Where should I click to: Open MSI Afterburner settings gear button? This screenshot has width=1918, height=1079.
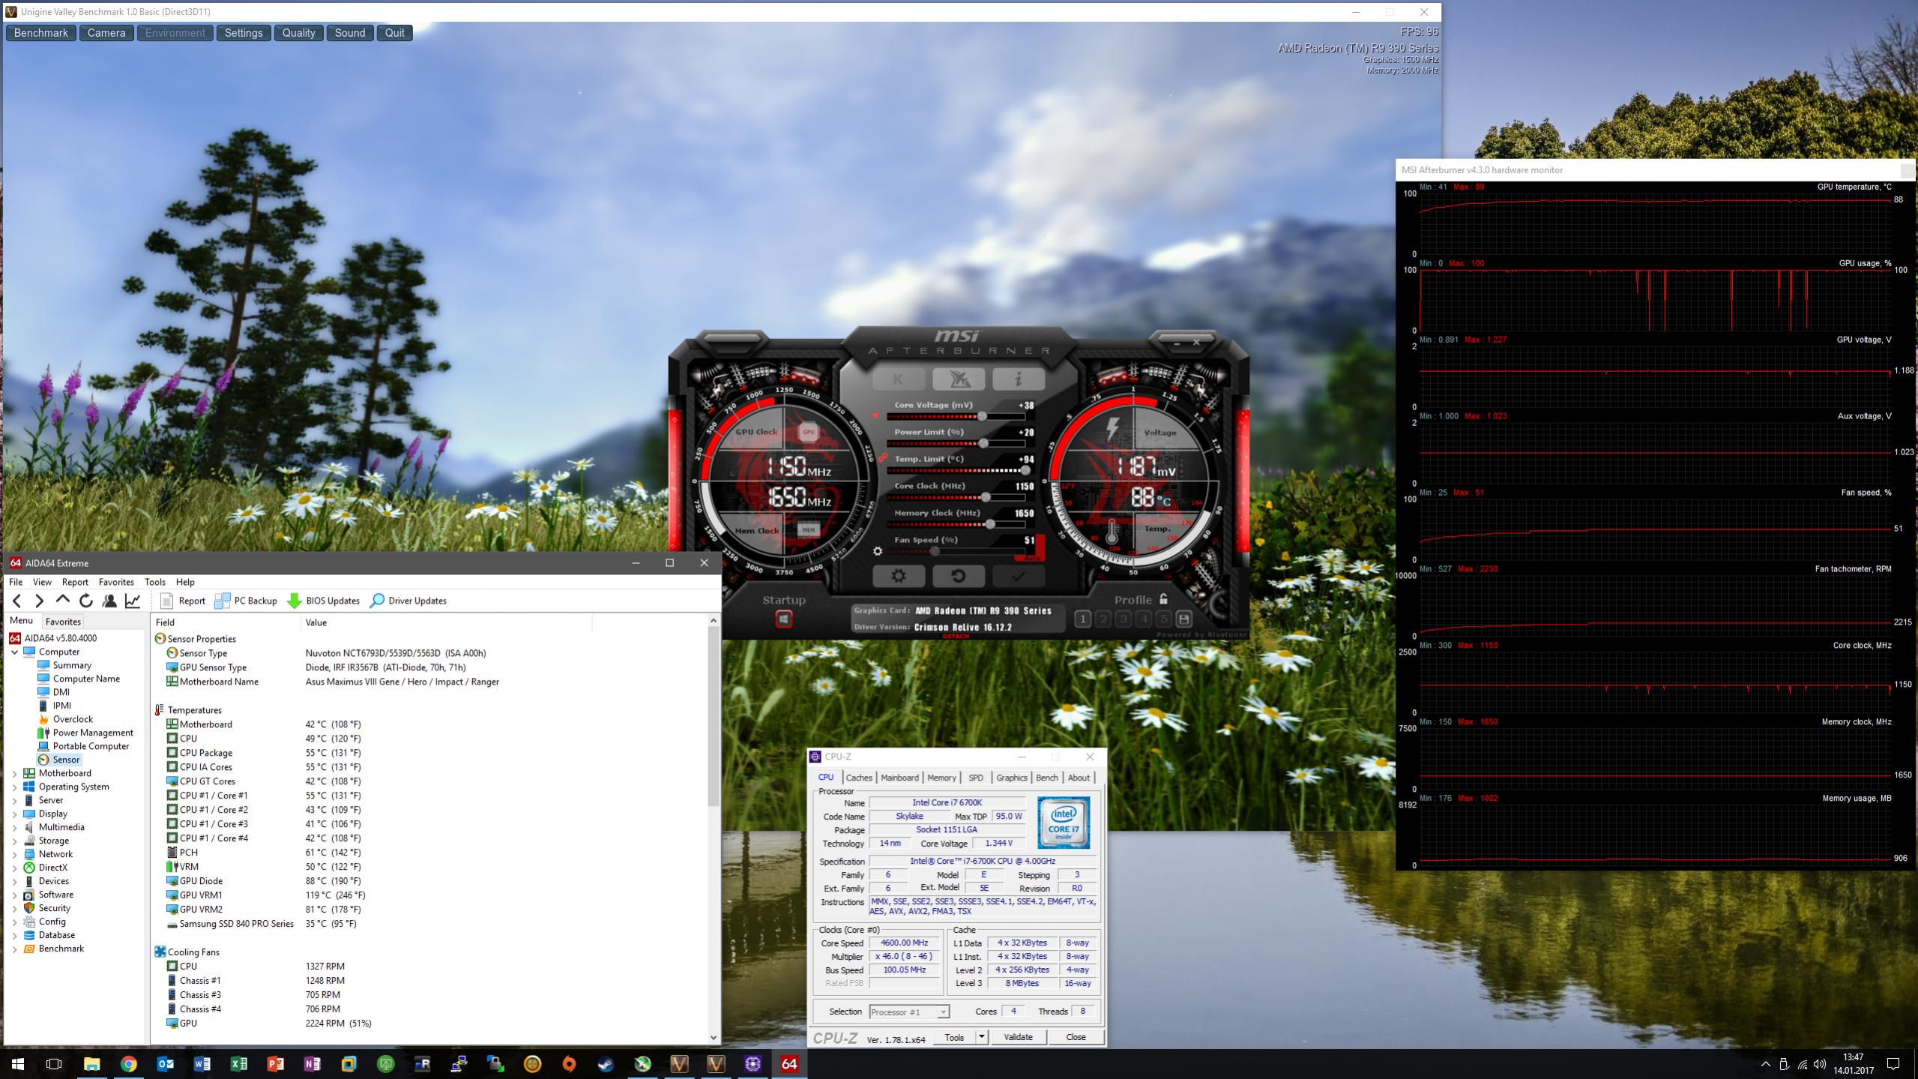898,576
